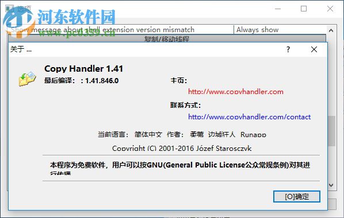Click the Copy Handler folder icon
The image size is (344, 218).
click(x=27, y=79)
